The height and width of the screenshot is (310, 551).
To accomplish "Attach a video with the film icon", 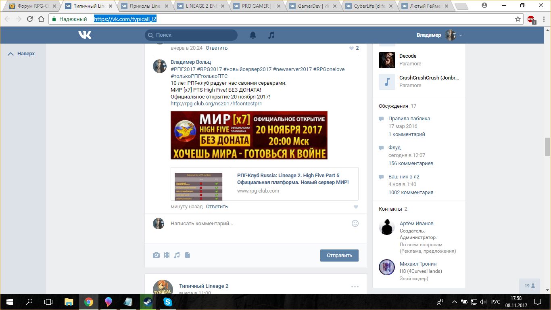I will tap(167, 255).
